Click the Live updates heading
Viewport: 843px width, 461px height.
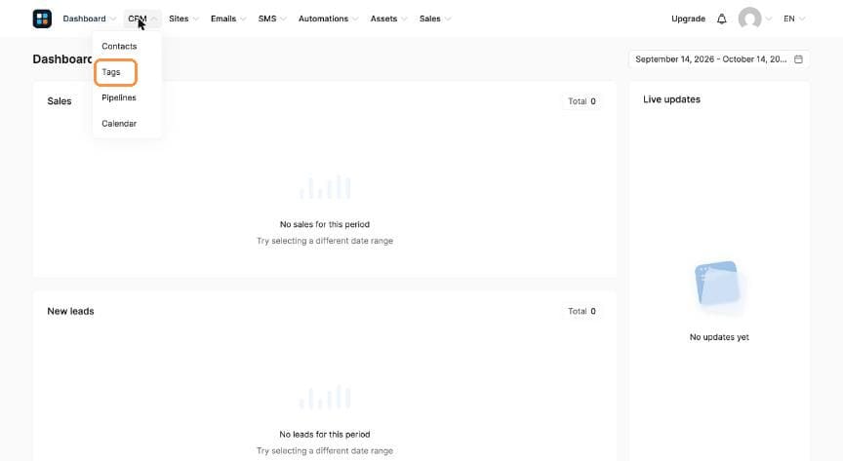pos(671,99)
